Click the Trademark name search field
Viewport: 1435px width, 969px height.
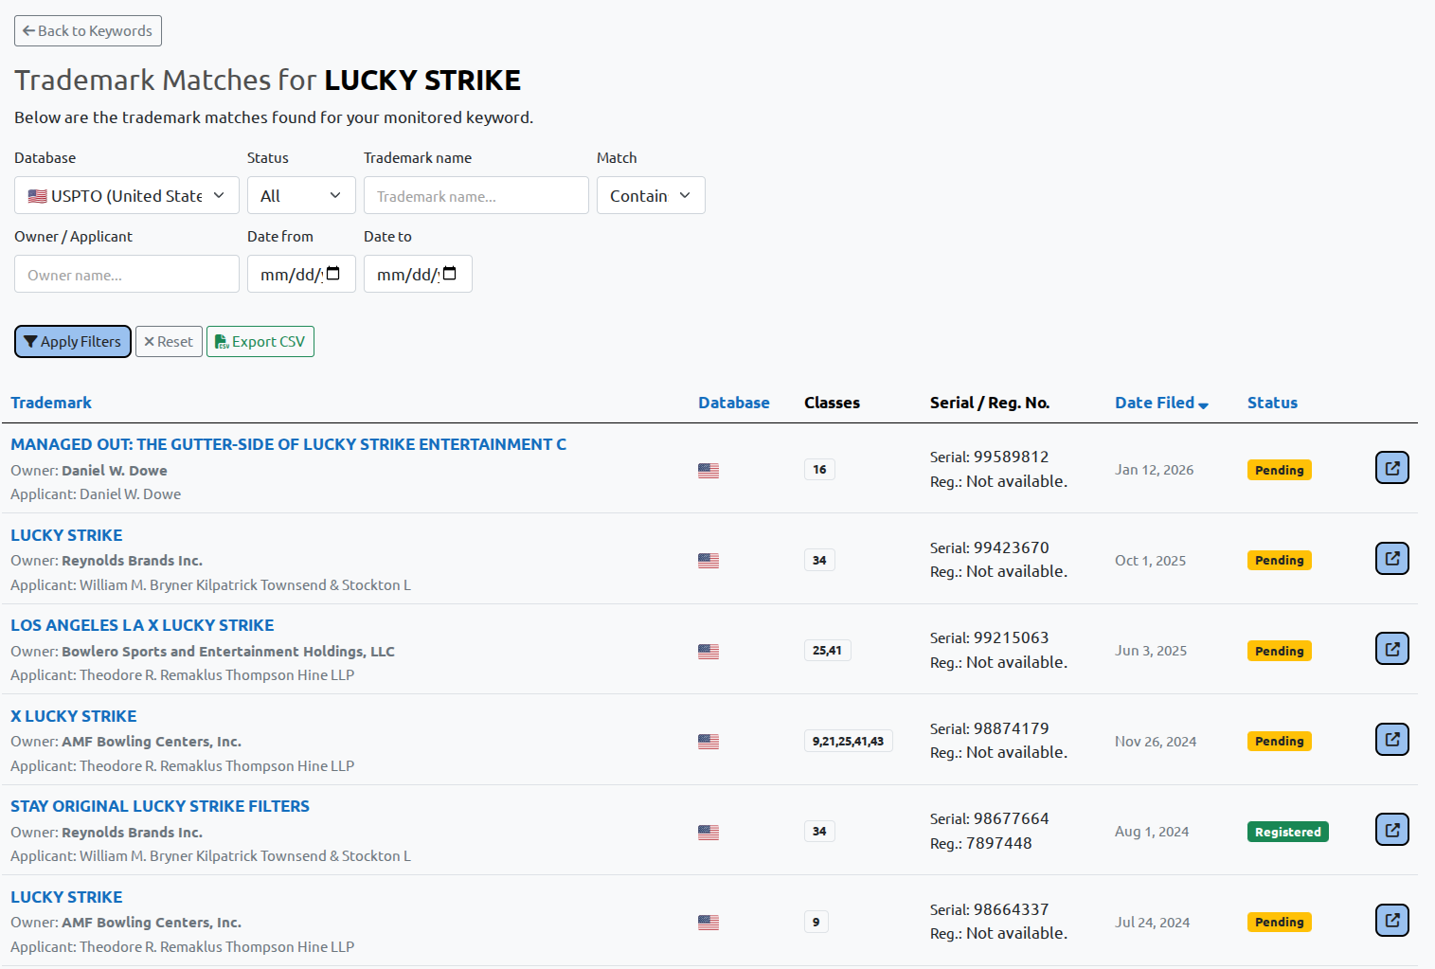(475, 195)
